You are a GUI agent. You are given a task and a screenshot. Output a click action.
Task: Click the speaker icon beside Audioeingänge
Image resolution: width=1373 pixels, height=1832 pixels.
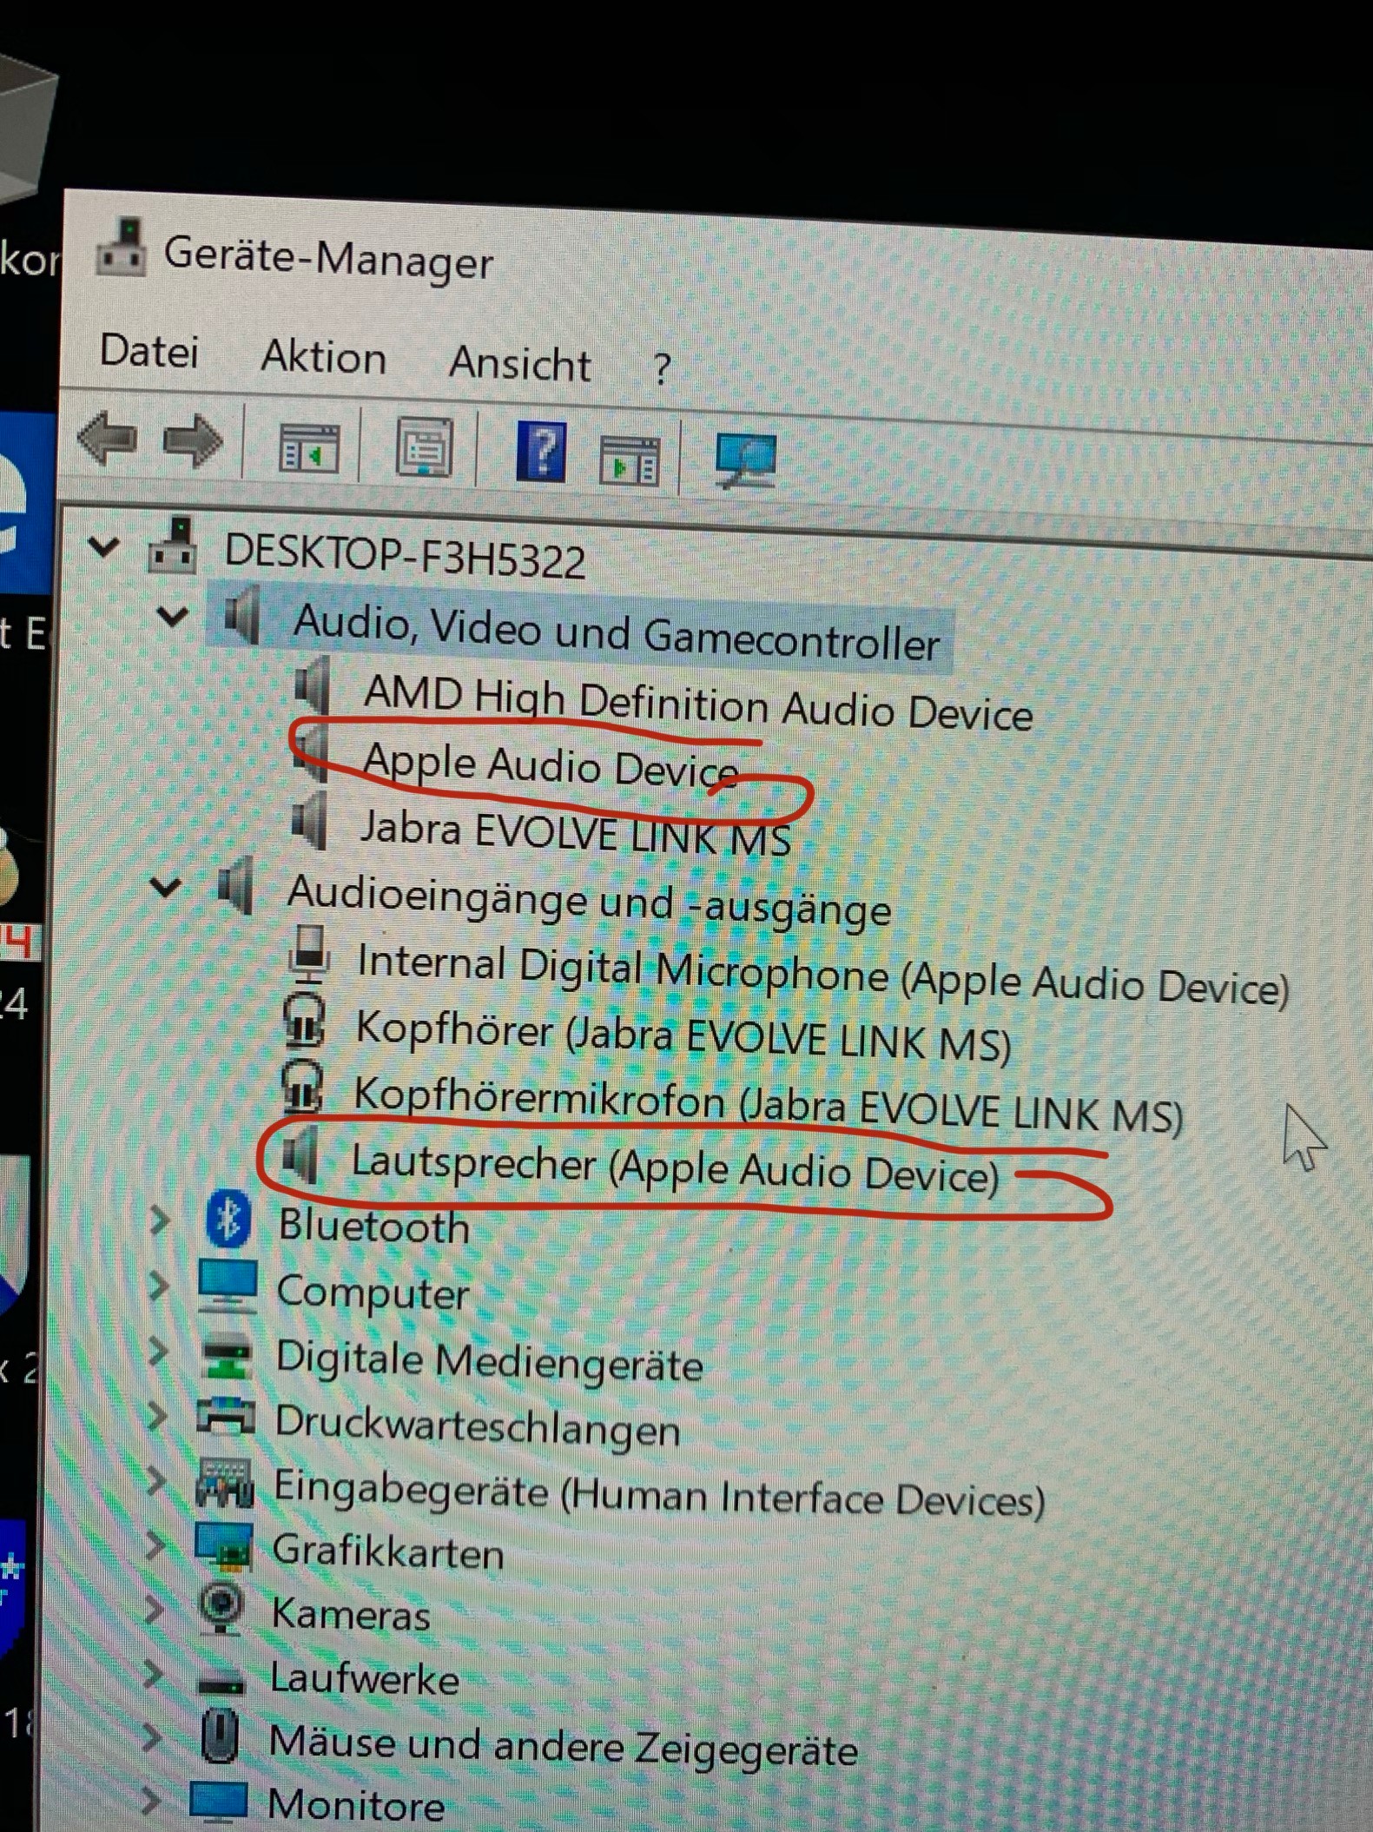tap(234, 886)
